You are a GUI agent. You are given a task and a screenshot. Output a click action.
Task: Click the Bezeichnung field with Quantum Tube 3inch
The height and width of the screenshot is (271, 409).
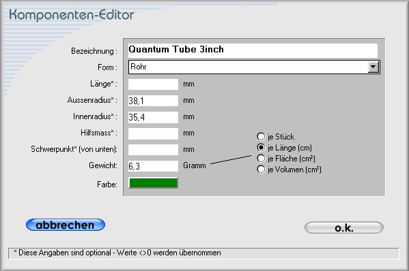(253, 50)
